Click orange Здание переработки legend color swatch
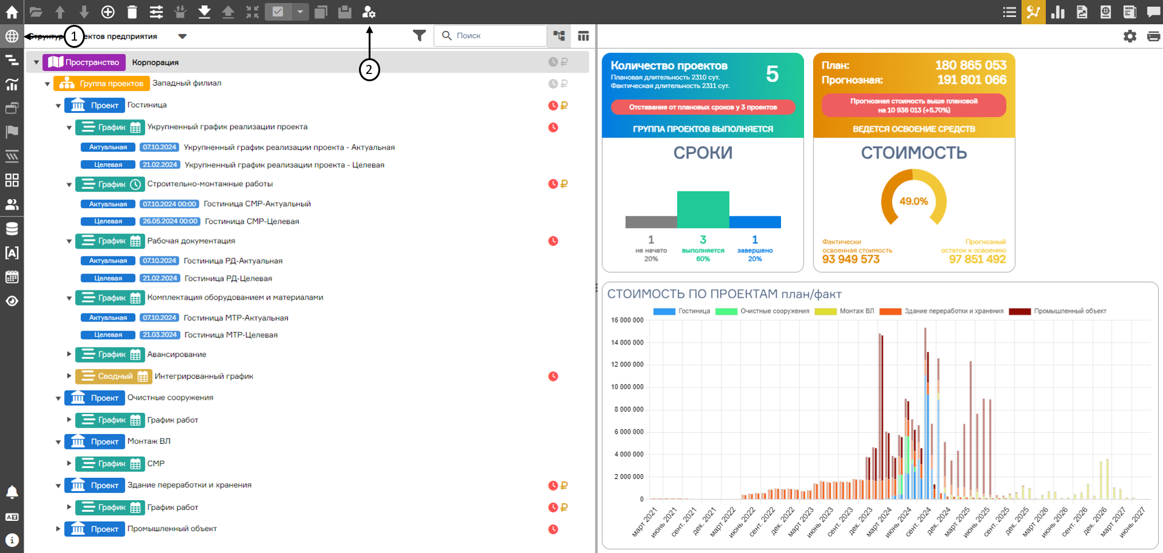 click(x=890, y=311)
